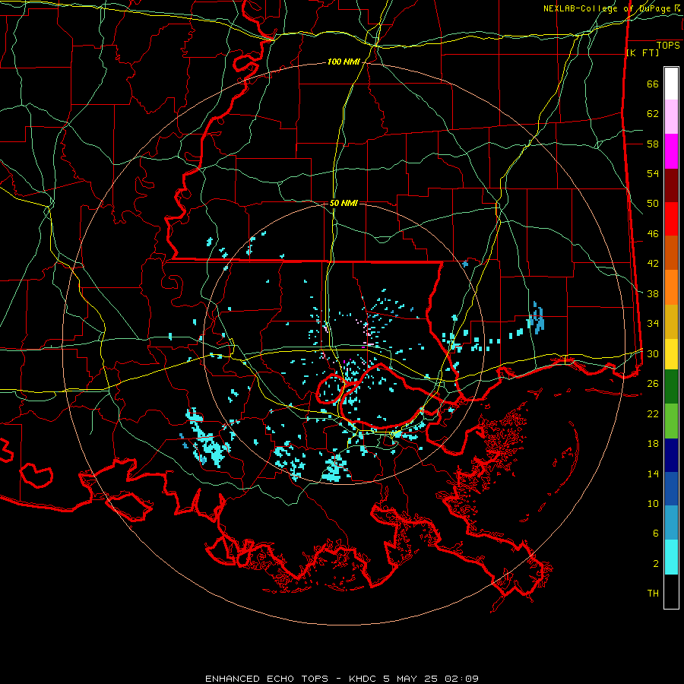Click the magenta 58 kft legend color
This screenshot has width=684, height=684.
[671, 151]
